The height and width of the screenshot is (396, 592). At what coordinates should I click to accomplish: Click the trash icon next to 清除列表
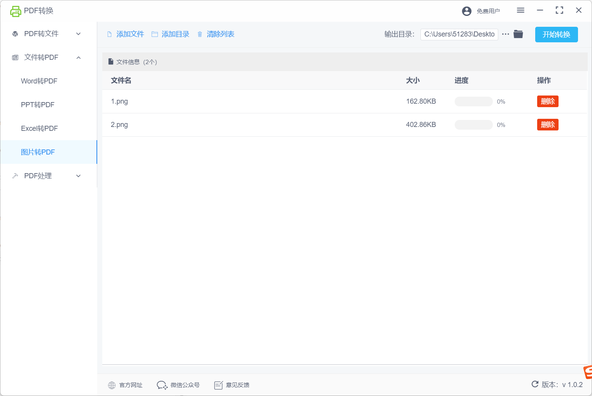point(200,34)
